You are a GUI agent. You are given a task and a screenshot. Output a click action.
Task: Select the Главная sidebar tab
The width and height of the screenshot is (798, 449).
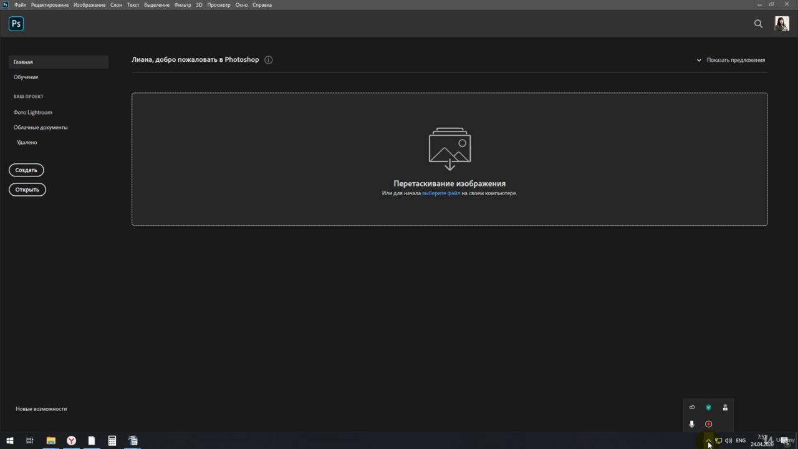(x=59, y=62)
